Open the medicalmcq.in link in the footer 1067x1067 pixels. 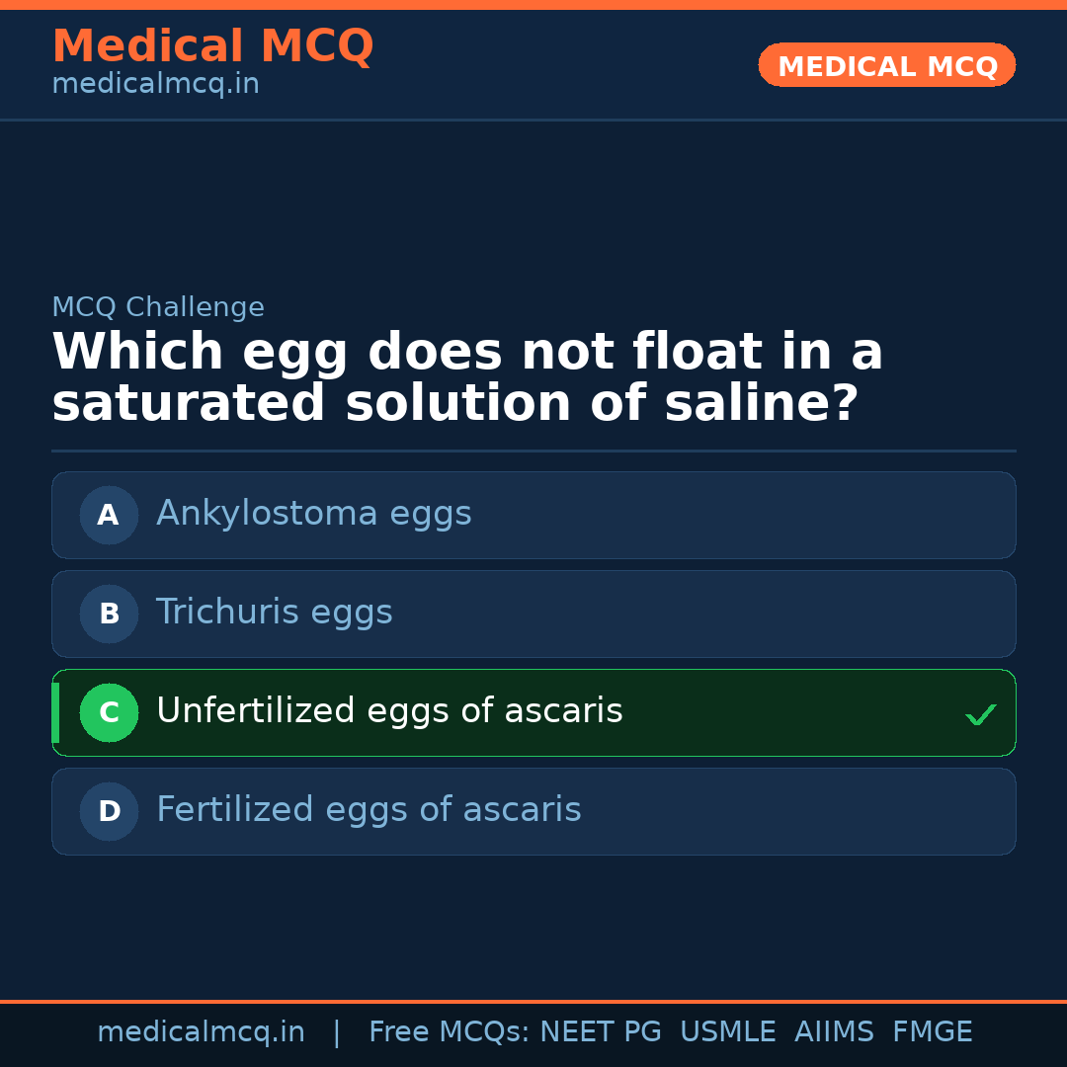coord(201,1032)
